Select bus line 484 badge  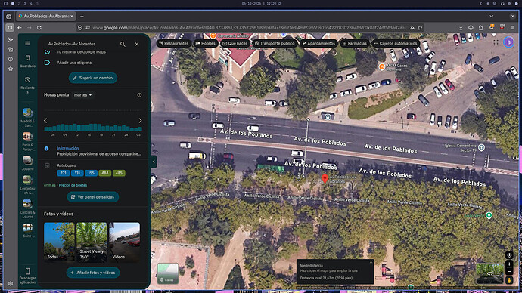pos(105,173)
